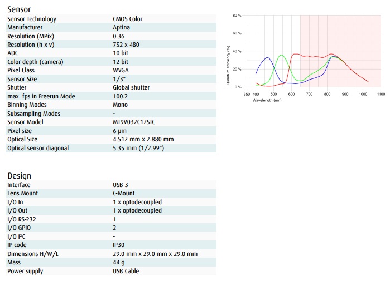Select the 'I/O RS-232' label
This screenshot has height=286, width=390.
pyautogui.click(x=22, y=220)
